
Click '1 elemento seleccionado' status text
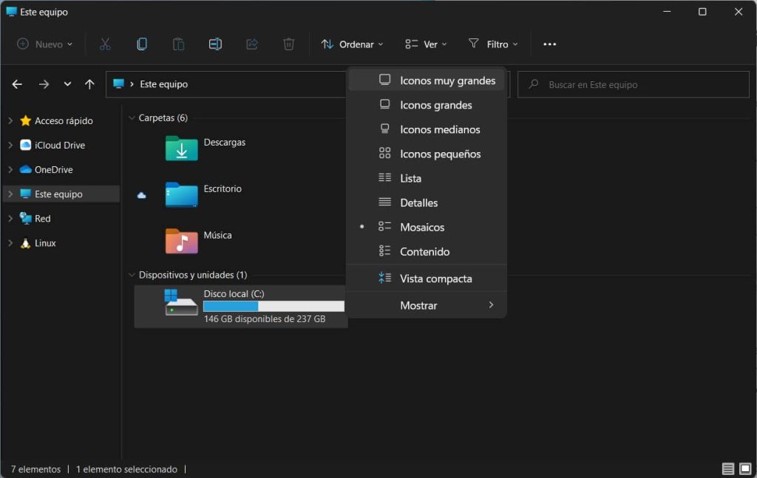126,469
